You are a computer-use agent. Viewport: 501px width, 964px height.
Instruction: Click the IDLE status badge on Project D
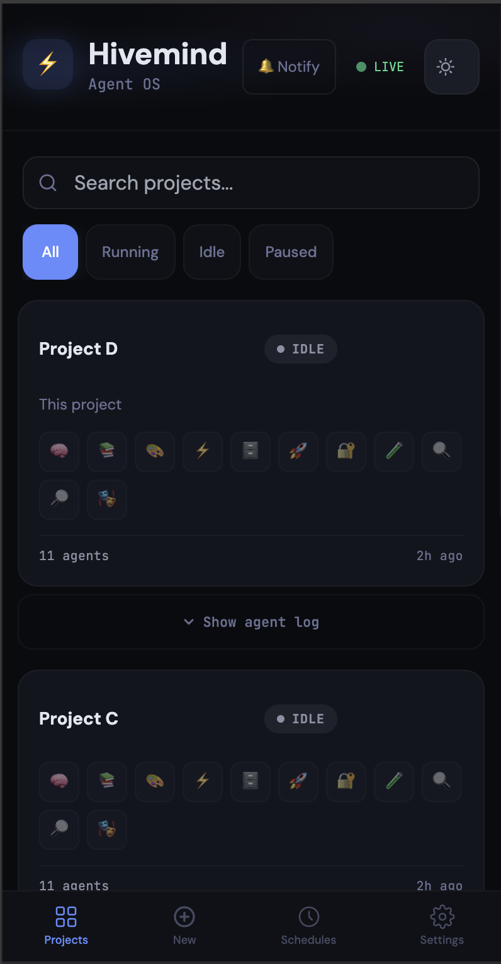coord(300,348)
